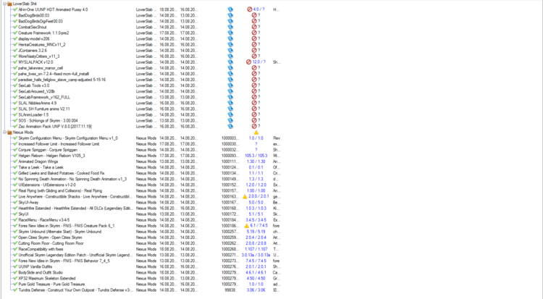This screenshot has height=299, width=543.
Task: Select No Spinning Death Animation mod
Action: pos(72,179)
